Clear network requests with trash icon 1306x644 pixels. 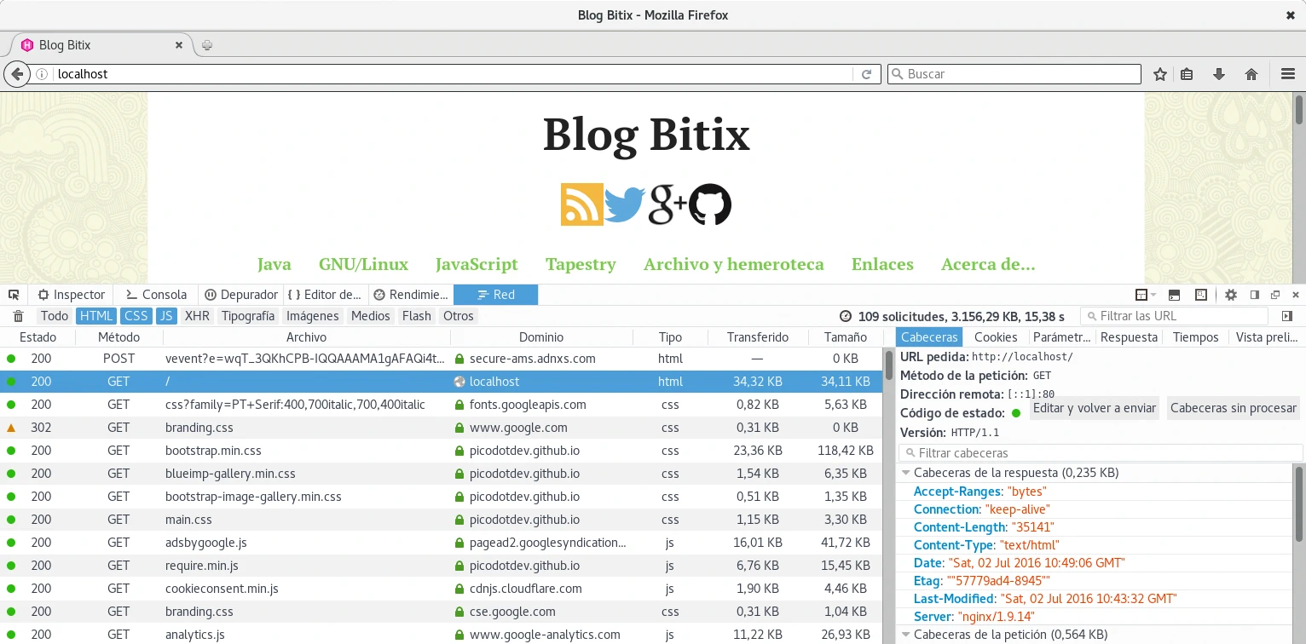pyautogui.click(x=18, y=316)
